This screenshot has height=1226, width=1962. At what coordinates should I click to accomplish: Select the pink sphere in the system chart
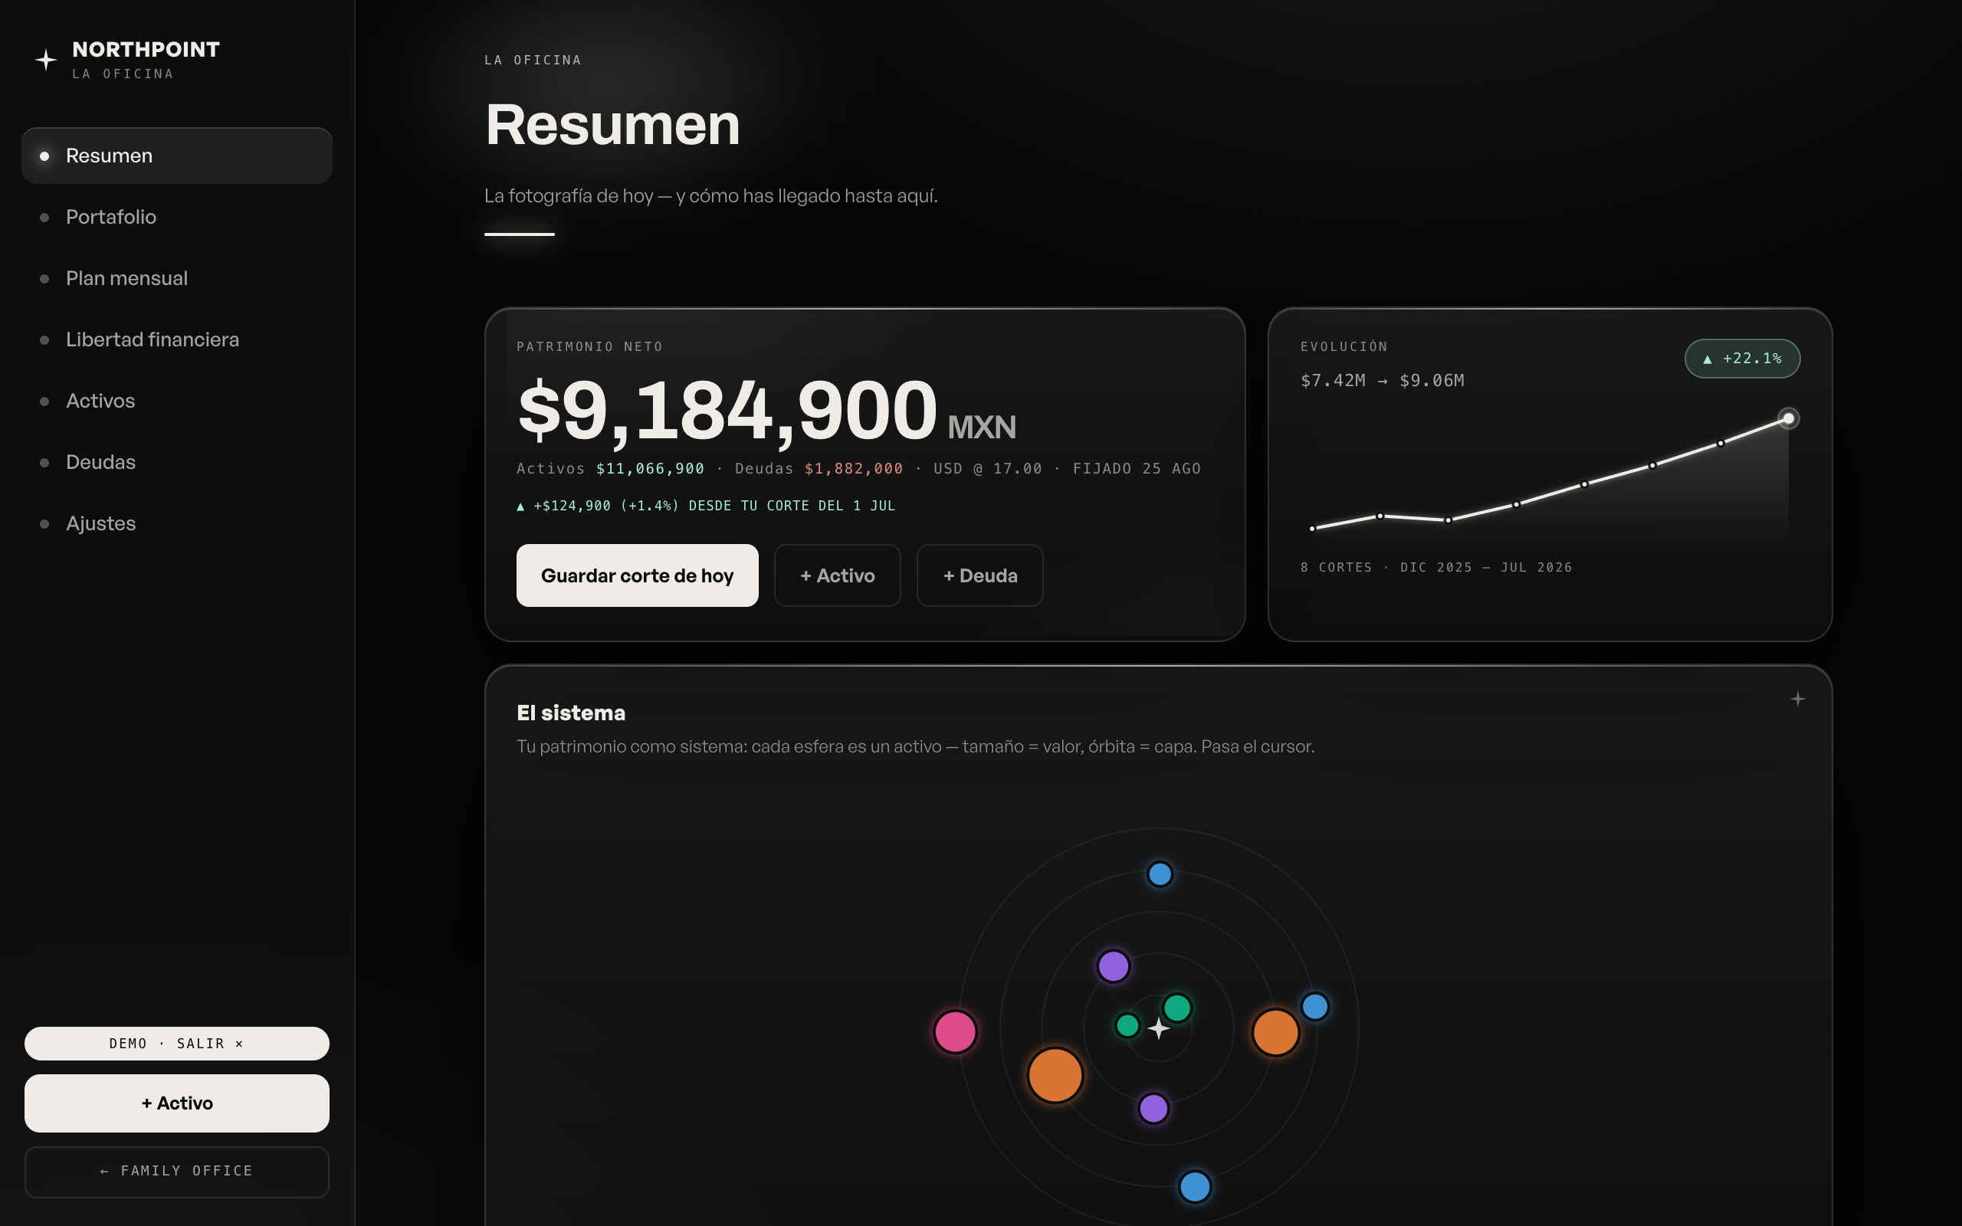[955, 1031]
